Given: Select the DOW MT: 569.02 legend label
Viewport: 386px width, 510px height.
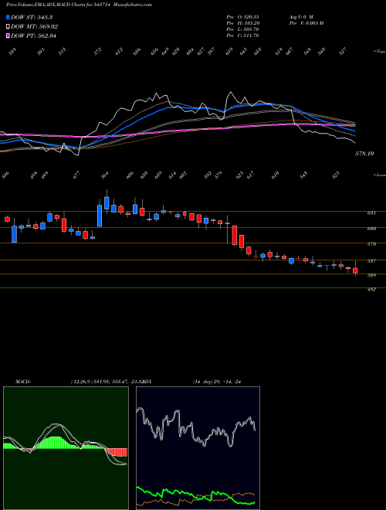Looking at the screenshot, I should pyautogui.click(x=35, y=27).
